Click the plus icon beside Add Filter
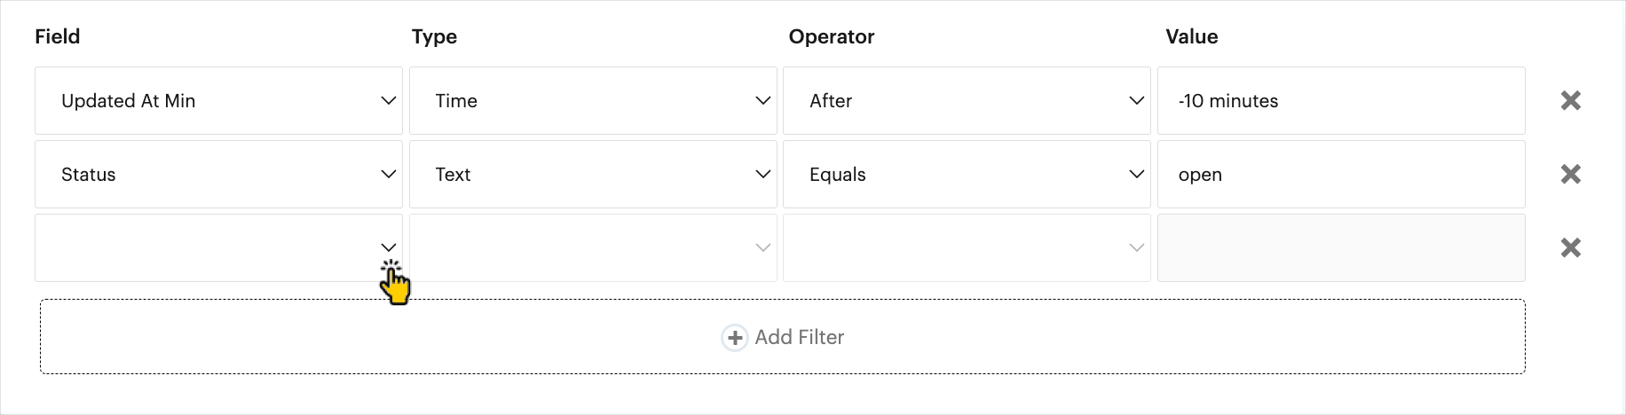 click(x=734, y=338)
